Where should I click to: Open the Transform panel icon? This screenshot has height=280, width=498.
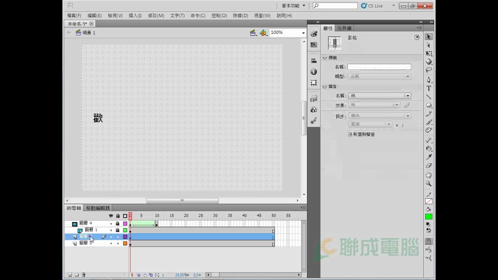click(x=314, y=83)
